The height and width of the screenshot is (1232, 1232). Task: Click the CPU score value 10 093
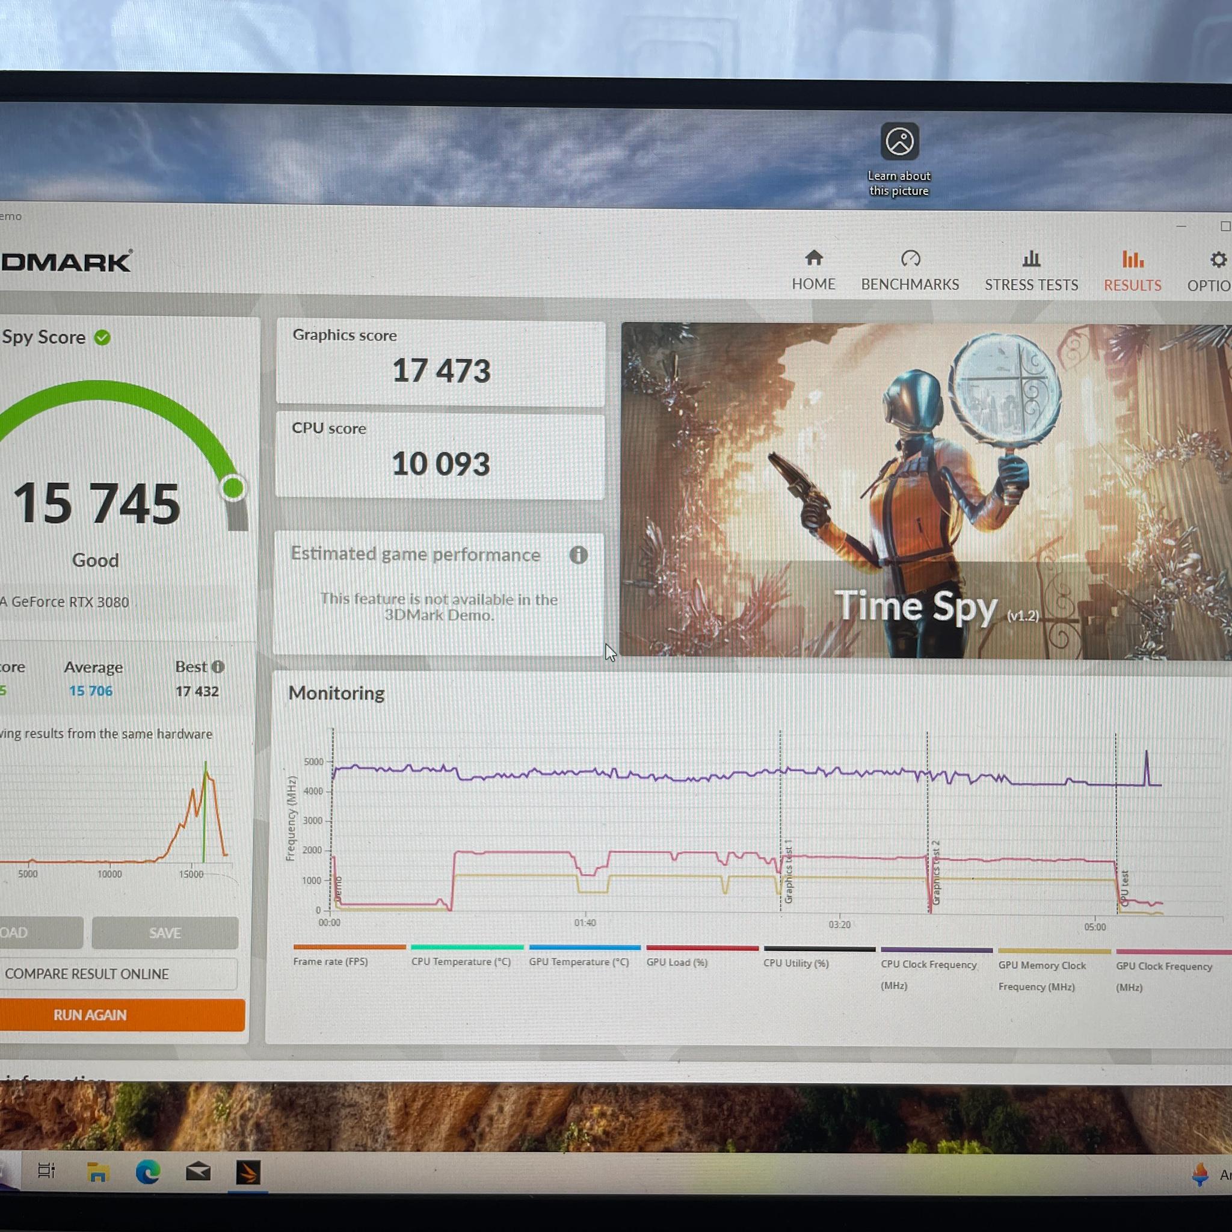coord(442,464)
